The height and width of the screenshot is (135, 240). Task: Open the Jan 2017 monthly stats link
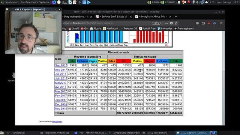(x=61, y=100)
